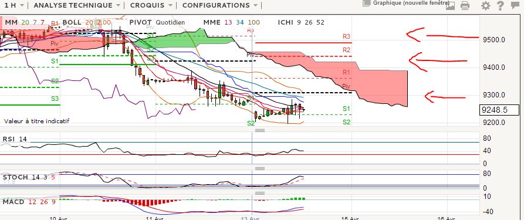Click the 9500.0 price axis label

(x=493, y=39)
